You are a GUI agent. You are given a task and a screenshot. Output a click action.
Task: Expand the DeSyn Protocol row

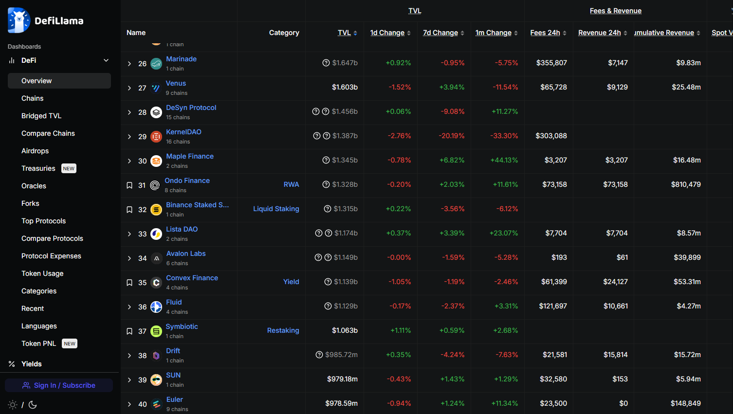tap(129, 112)
